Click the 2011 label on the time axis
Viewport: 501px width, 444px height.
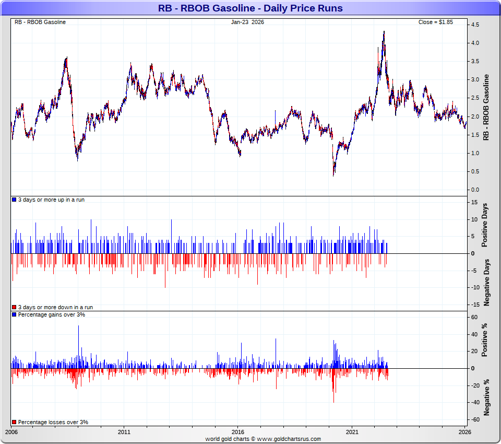(124, 432)
